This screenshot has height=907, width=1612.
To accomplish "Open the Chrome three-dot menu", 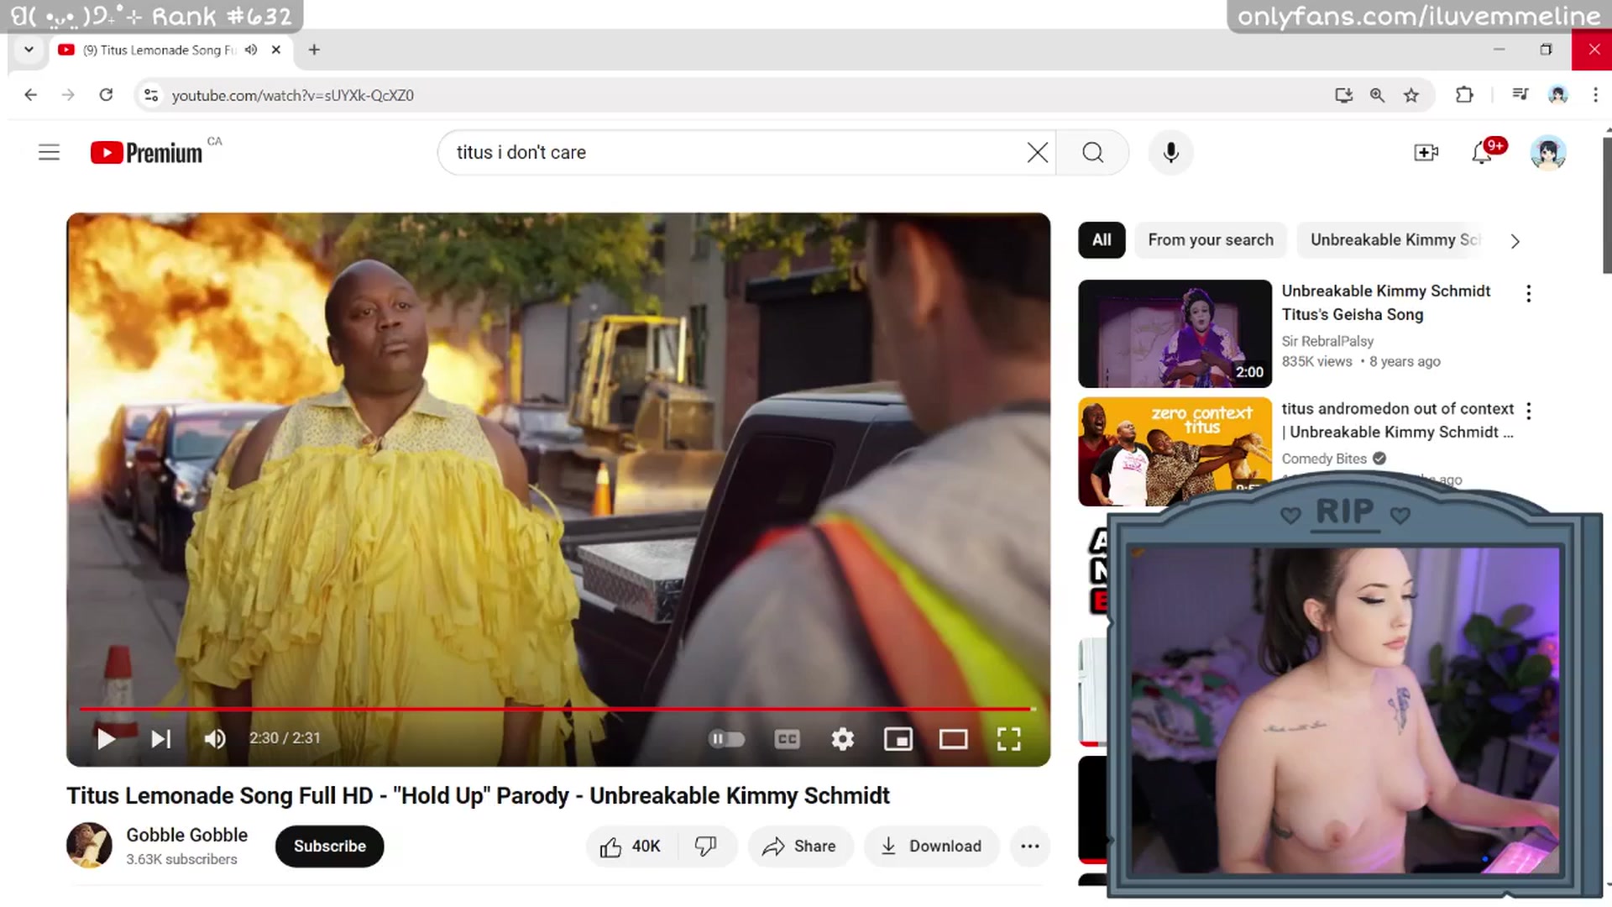I will (1595, 95).
